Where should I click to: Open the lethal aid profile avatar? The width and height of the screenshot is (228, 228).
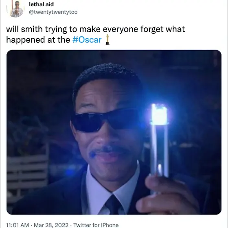tap(17, 9)
